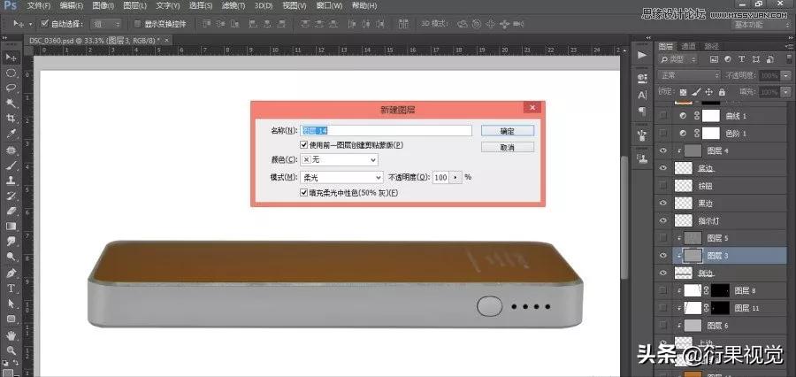Select the Clone Stamp tool
Image resolution: width=796 pixels, height=377 pixels.
tap(11, 181)
